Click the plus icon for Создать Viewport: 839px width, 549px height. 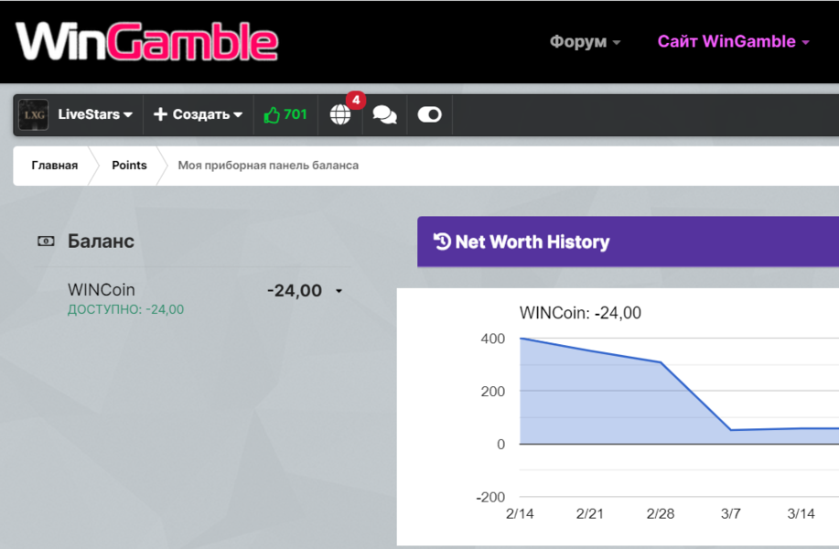coord(160,114)
